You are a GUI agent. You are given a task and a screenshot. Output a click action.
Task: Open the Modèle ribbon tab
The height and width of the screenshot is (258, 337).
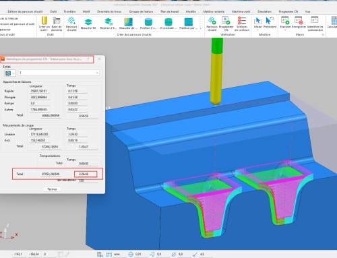tap(191, 11)
